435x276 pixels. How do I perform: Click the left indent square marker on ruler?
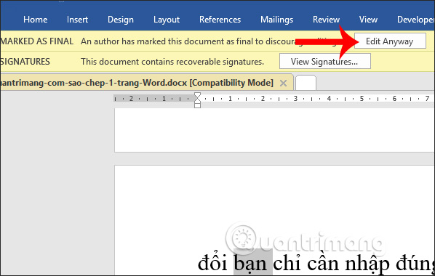(197, 105)
